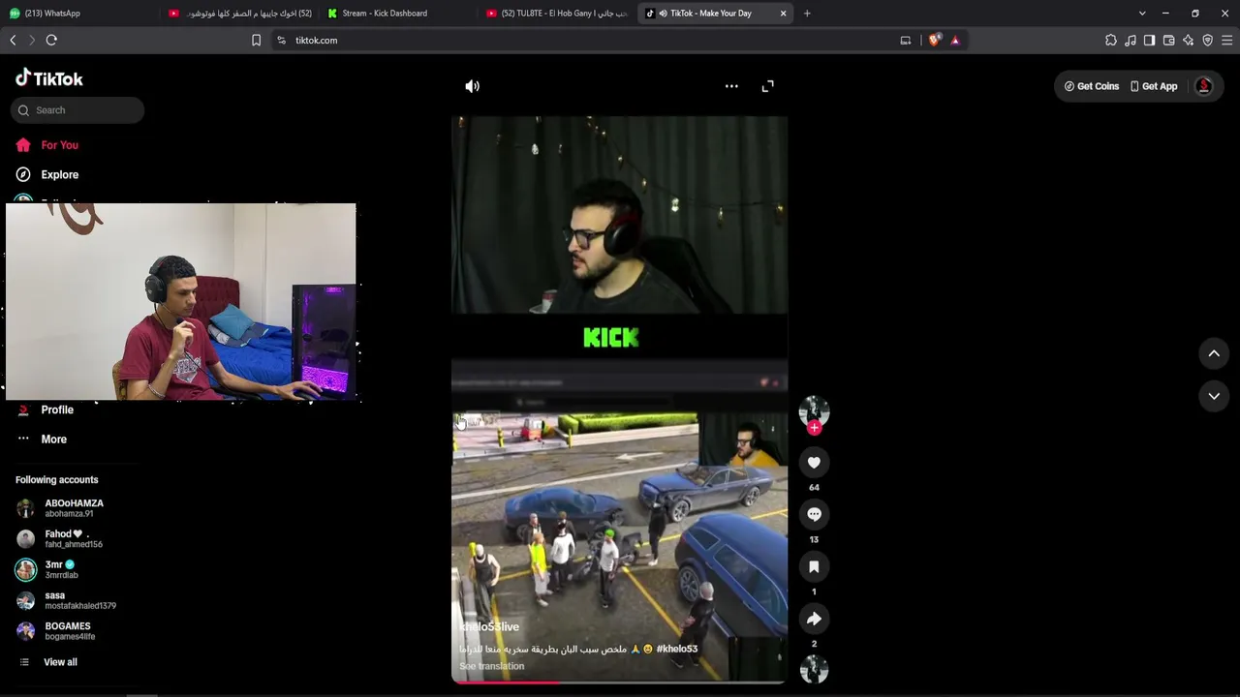Open the Brave Wallet icon
This screenshot has width=1240, height=697.
pyautogui.click(x=1168, y=41)
